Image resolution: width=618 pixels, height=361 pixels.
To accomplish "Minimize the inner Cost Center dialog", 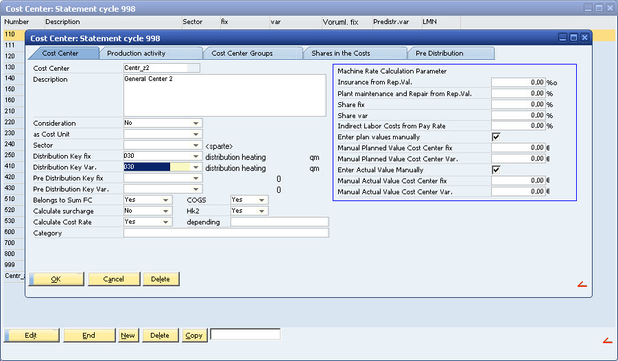I will click(563, 38).
